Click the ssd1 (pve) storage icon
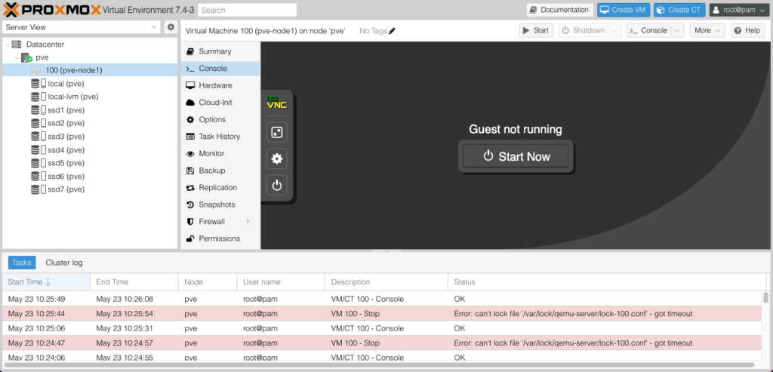 pos(38,110)
